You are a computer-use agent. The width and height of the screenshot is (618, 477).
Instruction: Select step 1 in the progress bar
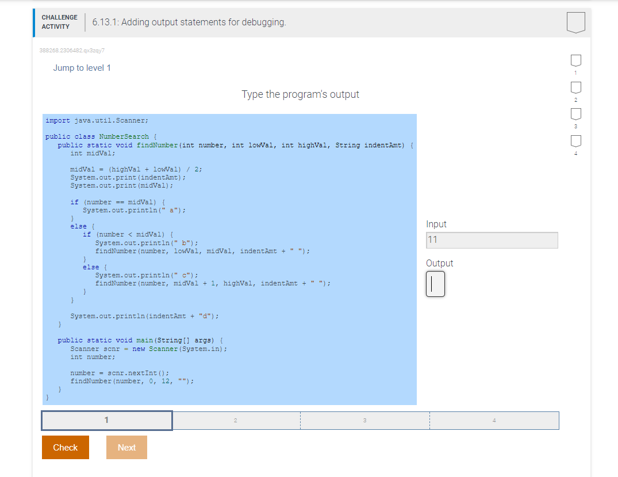coord(106,420)
